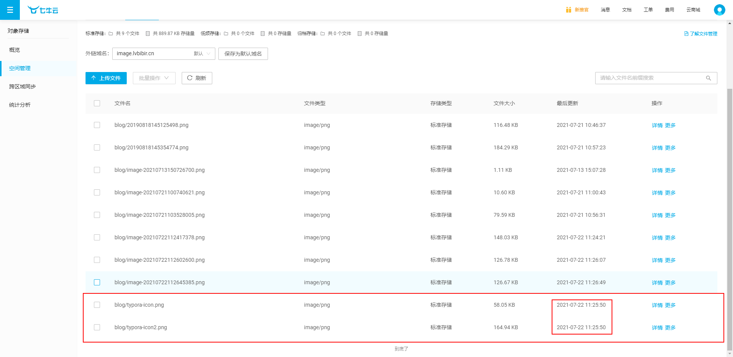Click the 保存为默认域名 button
733x357 pixels.
pyautogui.click(x=243, y=54)
